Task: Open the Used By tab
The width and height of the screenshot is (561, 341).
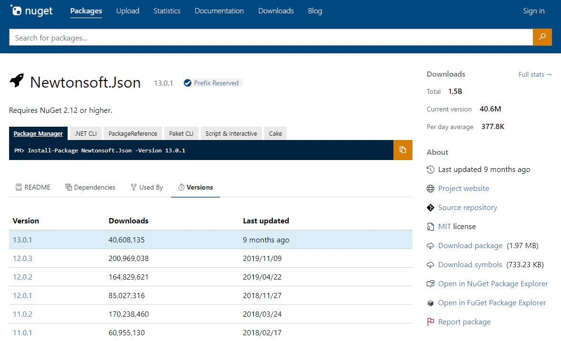Action: click(x=147, y=187)
